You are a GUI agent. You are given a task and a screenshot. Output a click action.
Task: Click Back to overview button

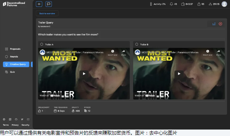pyautogui.click(x=47, y=14)
